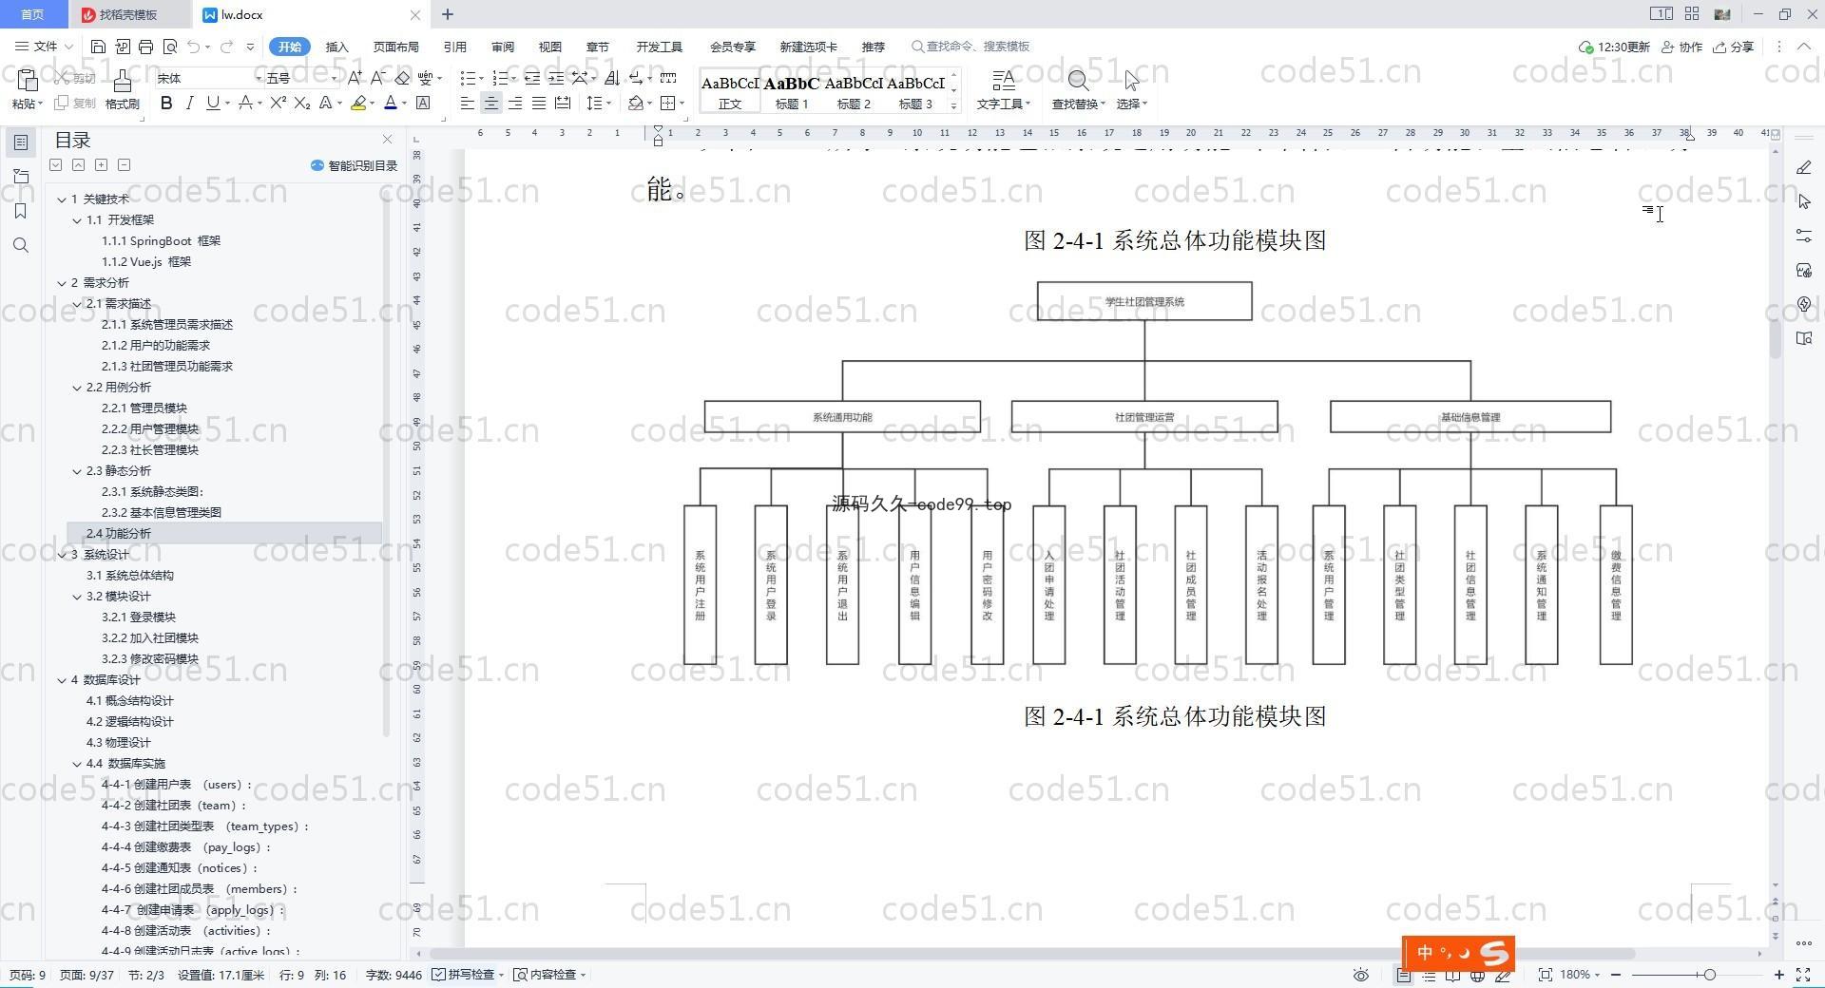1825x988 pixels.
Task: Switch to the 审阅 ribbon tab
Action: tap(503, 47)
